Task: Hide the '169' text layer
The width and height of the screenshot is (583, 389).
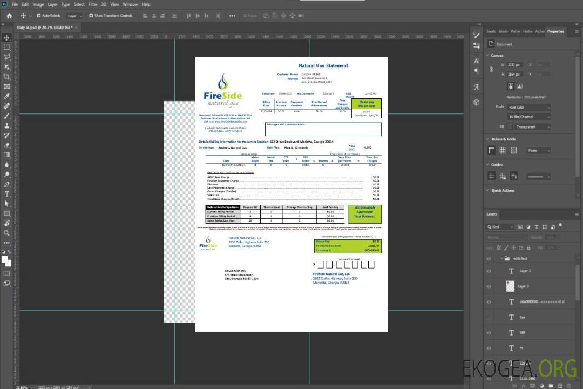Action: [x=489, y=333]
